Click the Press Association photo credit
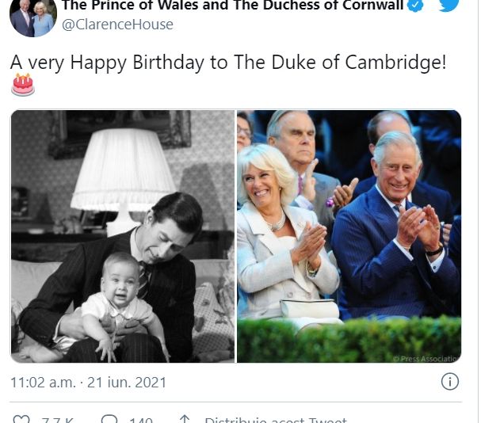 [426, 359]
